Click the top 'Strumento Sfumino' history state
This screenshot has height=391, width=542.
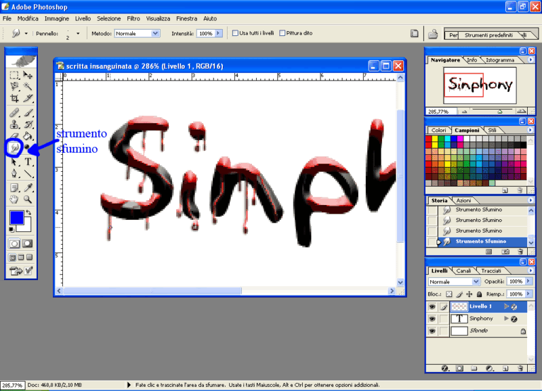point(478,210)
